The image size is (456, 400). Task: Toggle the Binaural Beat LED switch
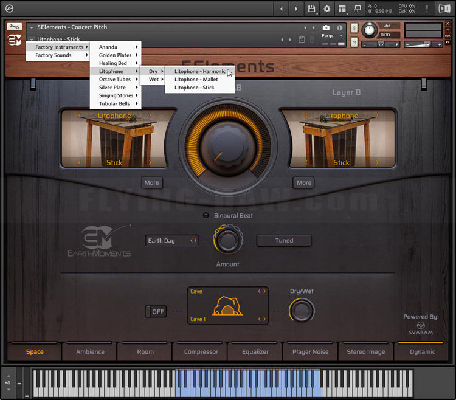[206, 215]
